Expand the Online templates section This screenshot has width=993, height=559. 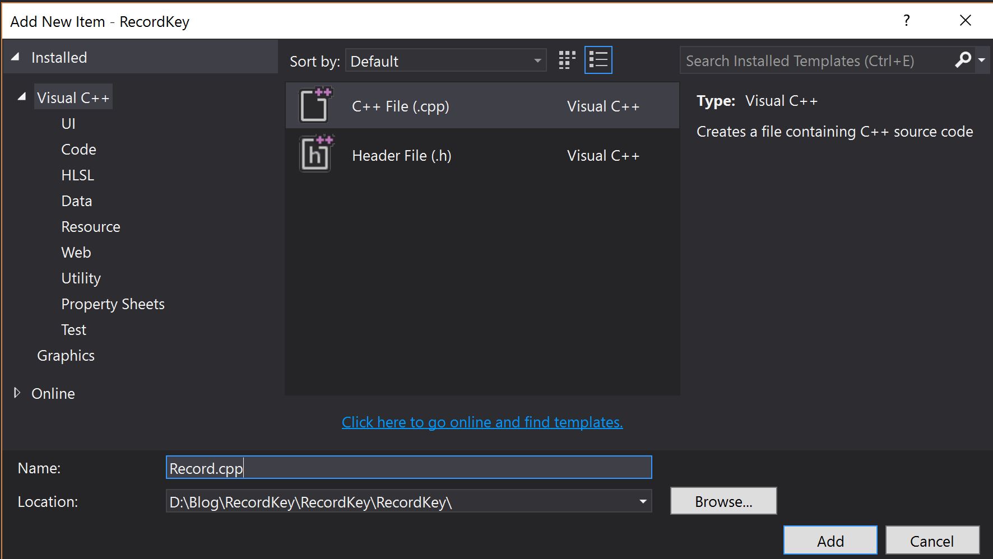[x=17, y=393]
